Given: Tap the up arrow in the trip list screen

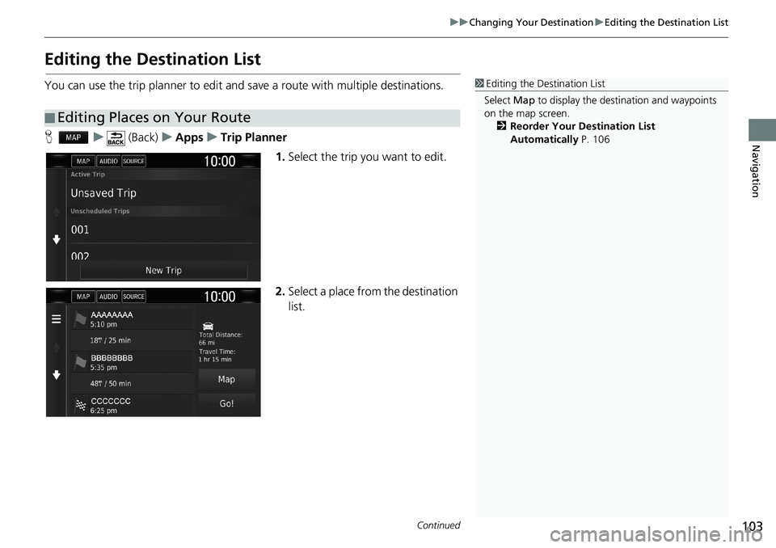Looking at the screenshot, I should [x=57, y=212].
